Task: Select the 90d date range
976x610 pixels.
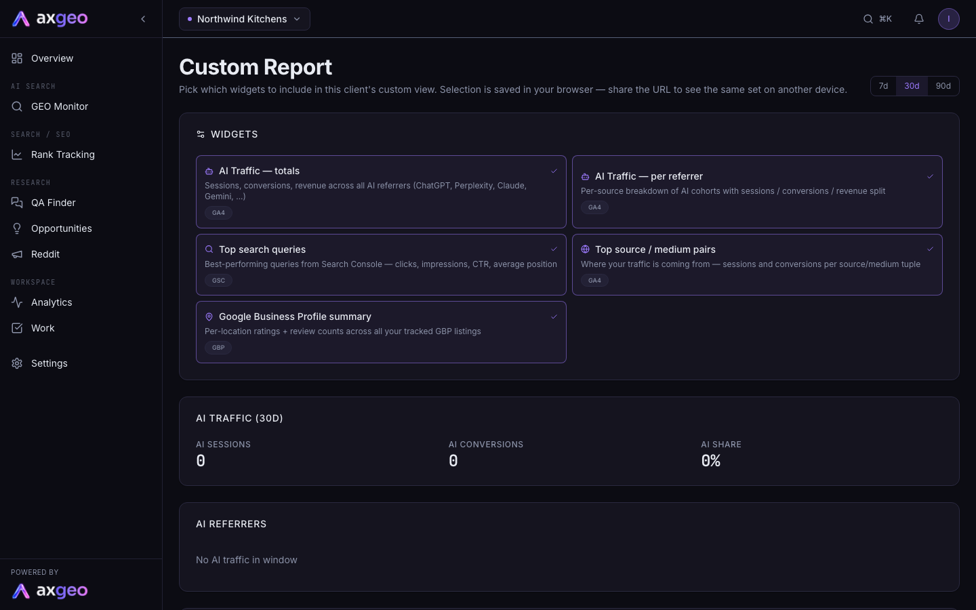Action: coord(943,86)
